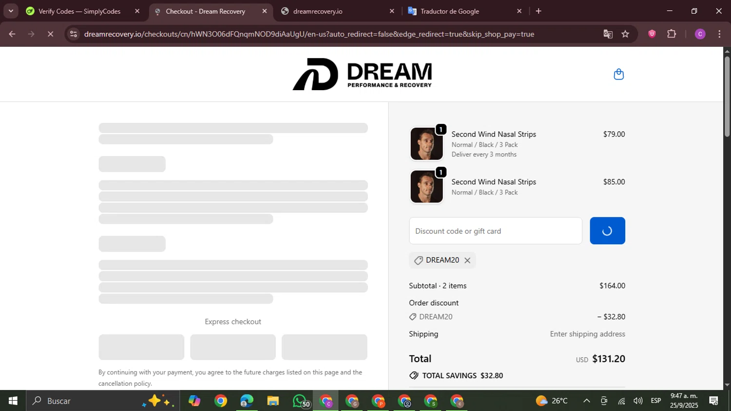This screenshot has width=731, height=411.
Task: Go forward to the next page
Action: click(x=31, y=34)
